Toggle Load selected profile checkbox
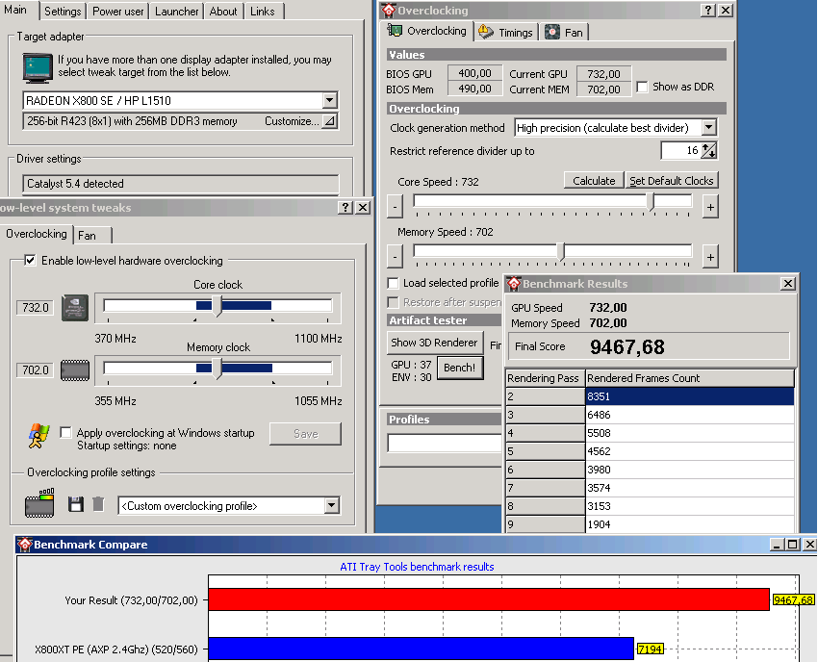The width and height of the screenshot is (818, 662). (393, 283)
